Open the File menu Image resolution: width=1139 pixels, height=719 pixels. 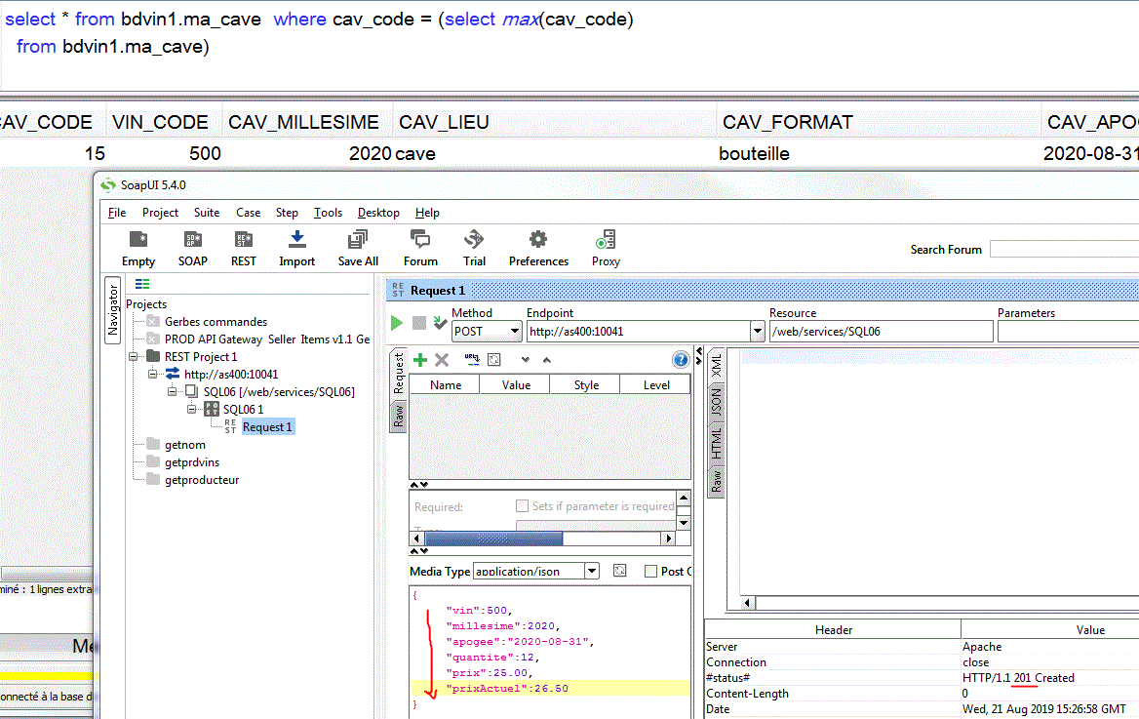(x=117, y=213)
